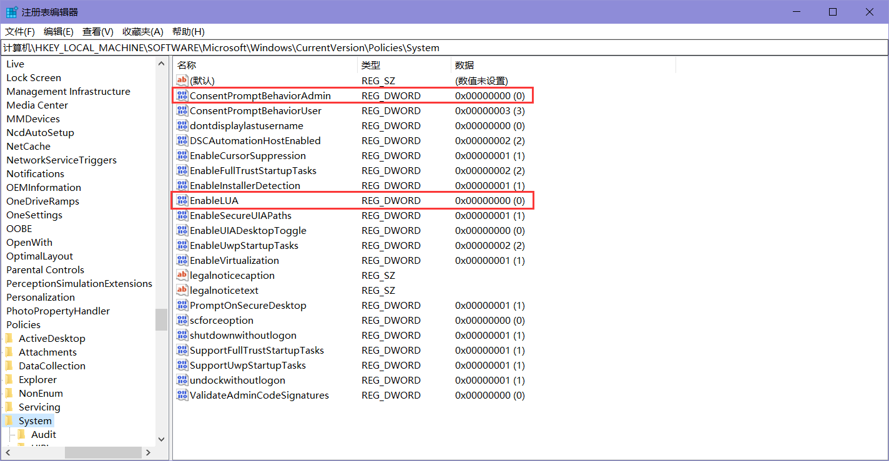
Task: Select the Lock Screen key
Action: [x=34, y=78]
